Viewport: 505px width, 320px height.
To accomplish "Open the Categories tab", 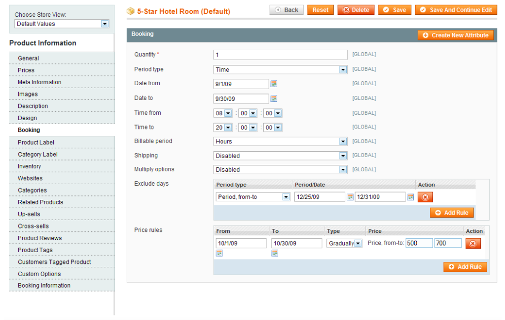I will click(62, 190).
